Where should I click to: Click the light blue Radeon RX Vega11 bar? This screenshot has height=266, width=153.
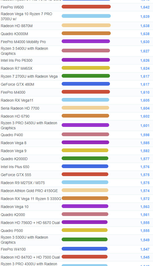tap(85, 100)
